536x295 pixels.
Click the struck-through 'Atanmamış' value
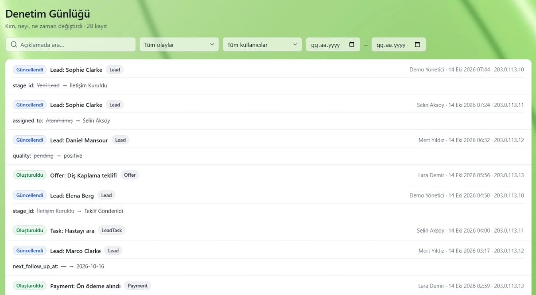point(59,120)
